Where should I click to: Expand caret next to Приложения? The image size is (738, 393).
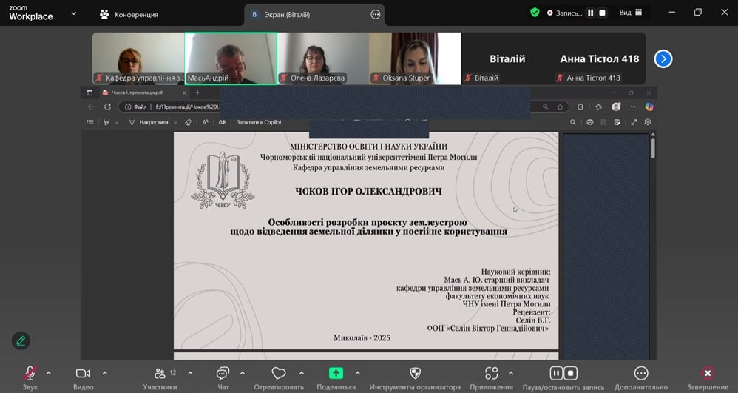(511, 373)
